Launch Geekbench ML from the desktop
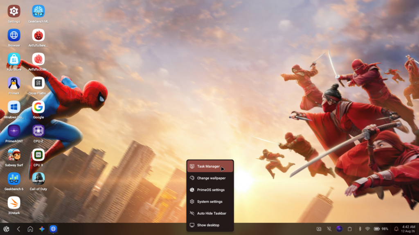This screenshot has height=235, width=419. pyautogui.click(x=38, y=11)
